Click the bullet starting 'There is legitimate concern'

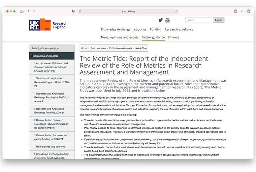pos(154,149)
